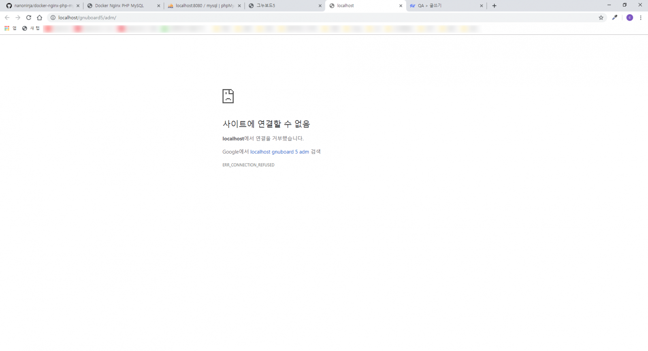Bookmark this page with the star

(x=601, y=17)
